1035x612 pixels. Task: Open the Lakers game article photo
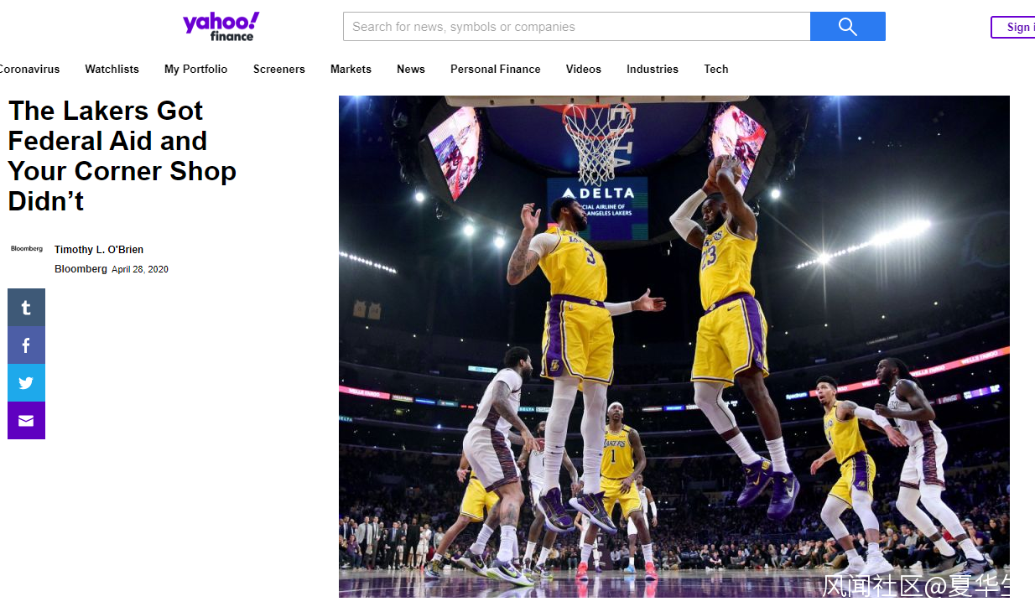[674, 346]
